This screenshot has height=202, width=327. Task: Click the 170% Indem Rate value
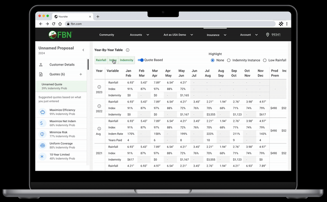131,134
